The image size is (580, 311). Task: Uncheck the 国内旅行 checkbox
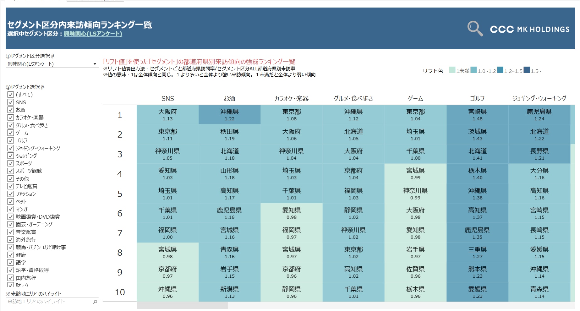[x=11, y=278]
